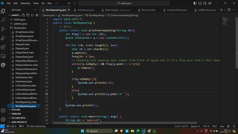Toggle bottom panel visibility
This screenshot has height=134, width=238.
coord(200,3)
